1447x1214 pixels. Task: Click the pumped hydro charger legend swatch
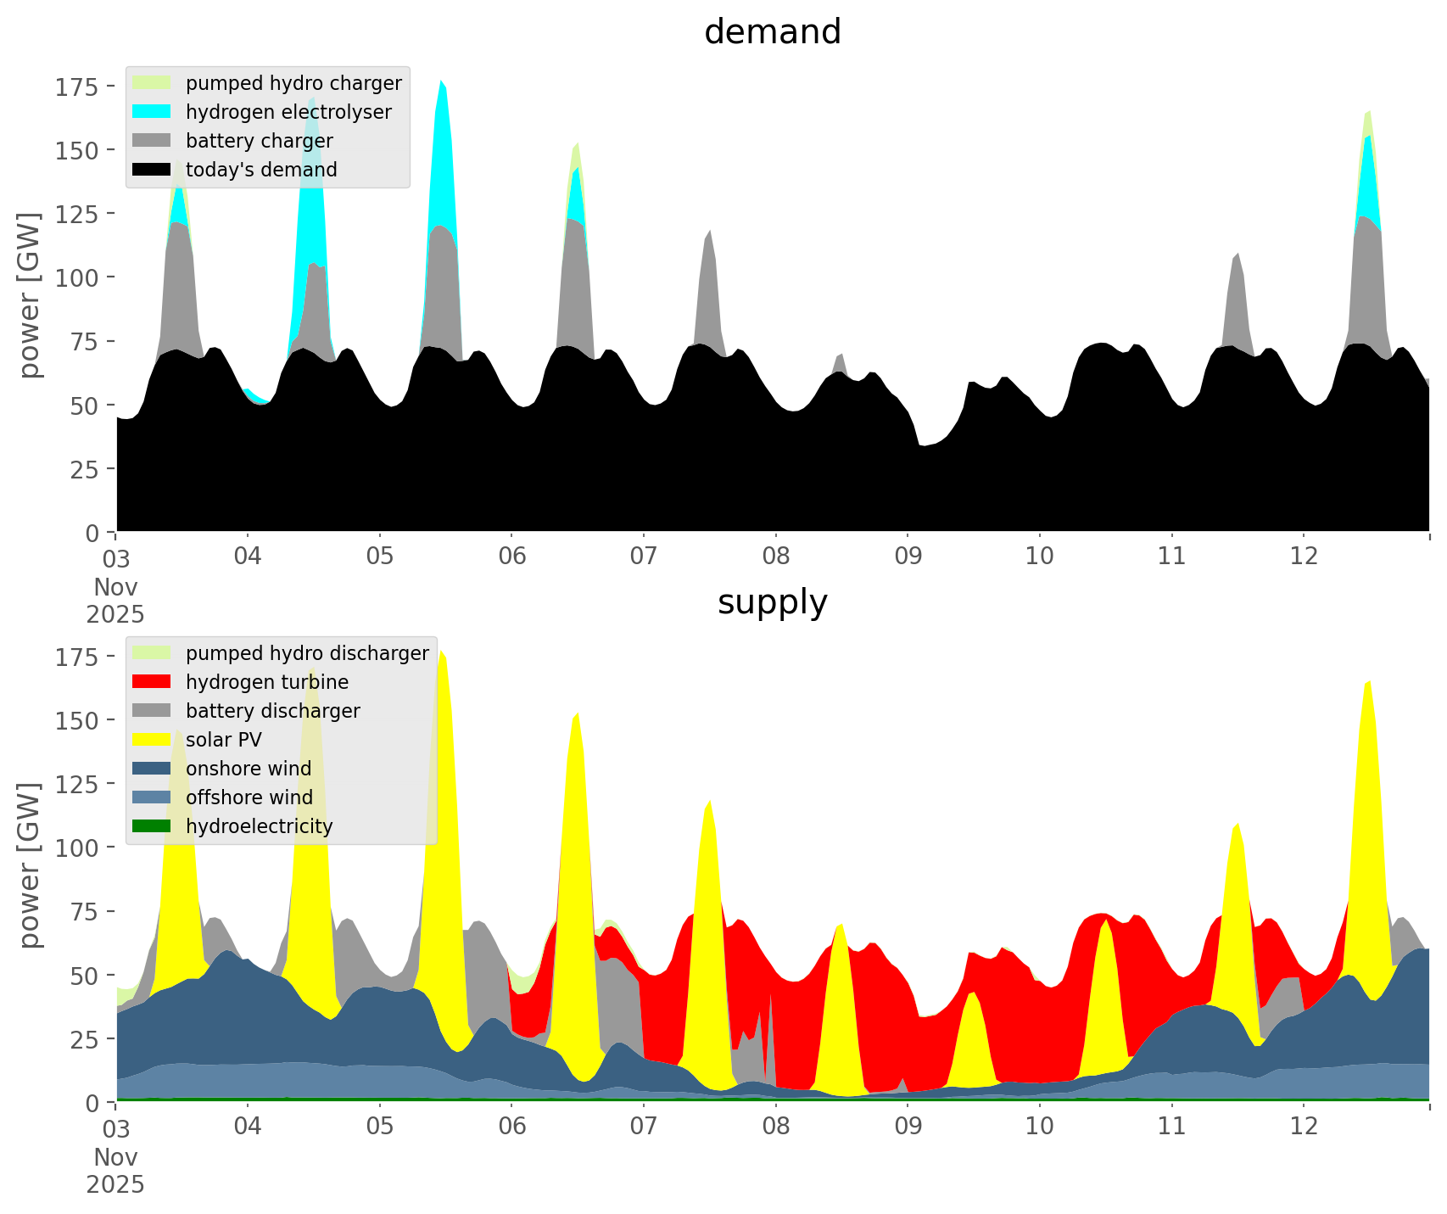(x=152, y=83)
